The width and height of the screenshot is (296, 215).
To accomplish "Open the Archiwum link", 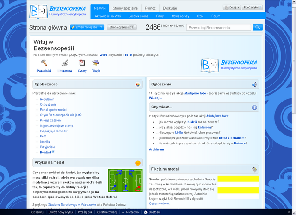I will (x=156, y=149).
